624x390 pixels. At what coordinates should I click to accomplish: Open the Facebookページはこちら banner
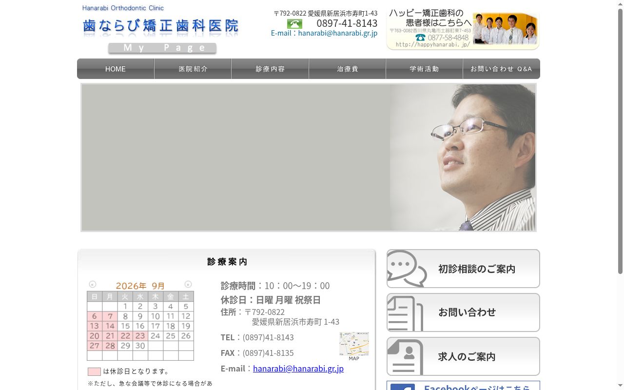463,386
